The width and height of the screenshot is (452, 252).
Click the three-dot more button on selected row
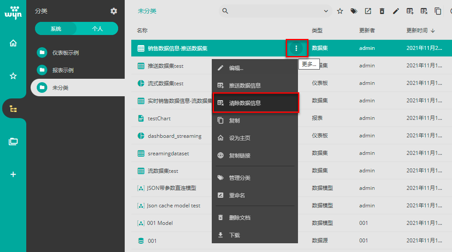pos(297,48)
